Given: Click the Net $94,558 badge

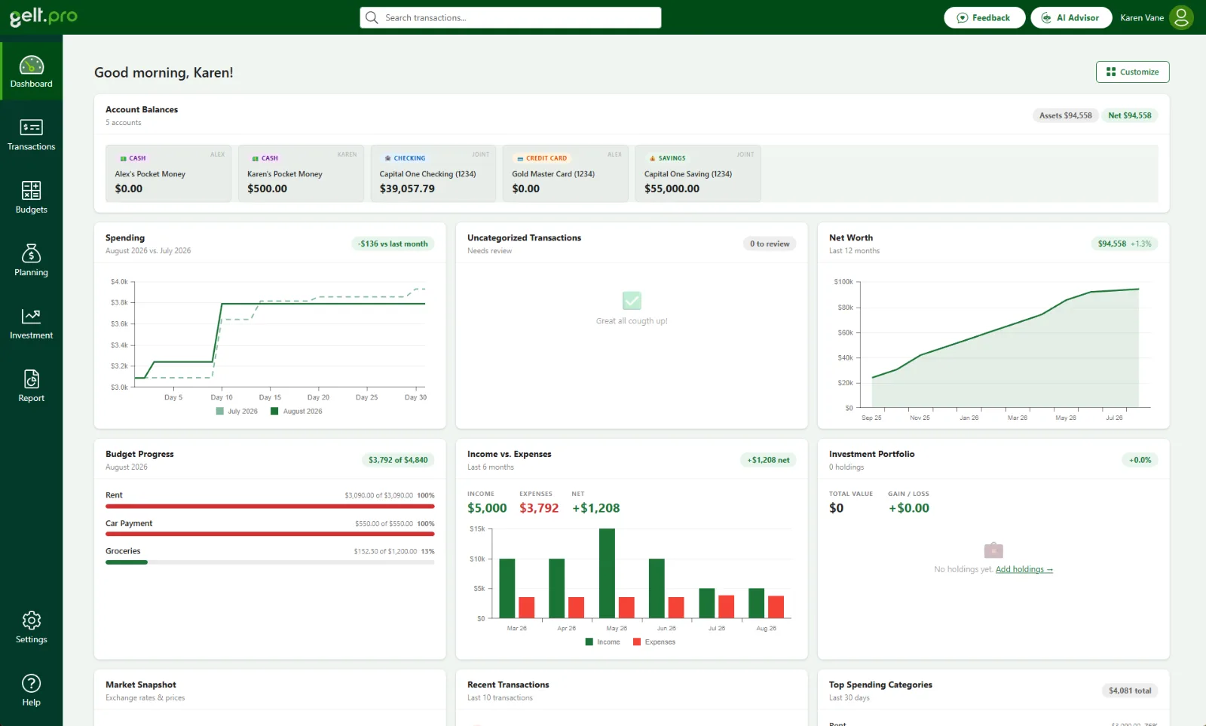Looking at the screenshot, I should [x=1129, y=115].
